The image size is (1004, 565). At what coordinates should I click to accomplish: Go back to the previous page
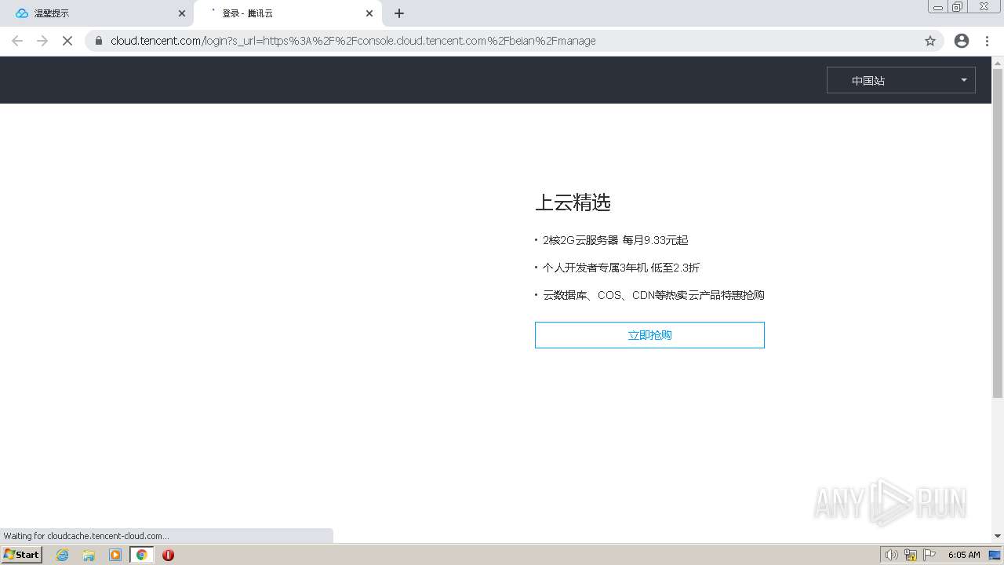pyautogui.click(x=17, y=41)
